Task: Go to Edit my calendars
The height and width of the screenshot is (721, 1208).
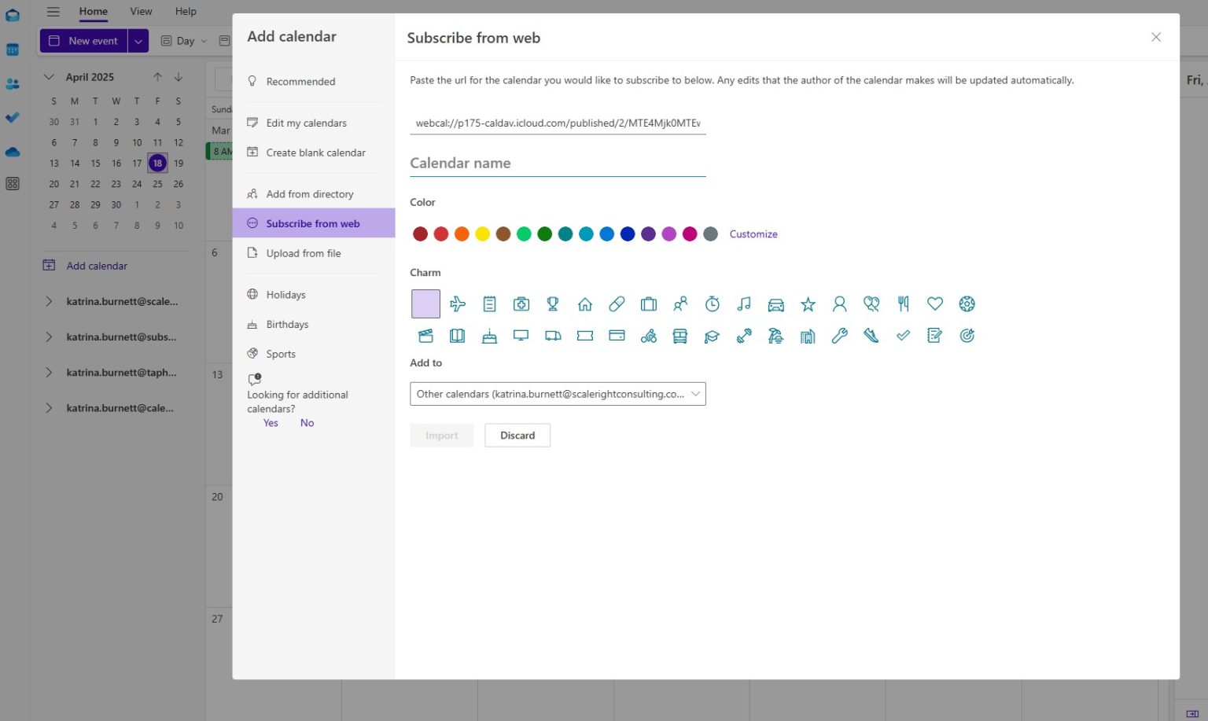Action: 314,123
